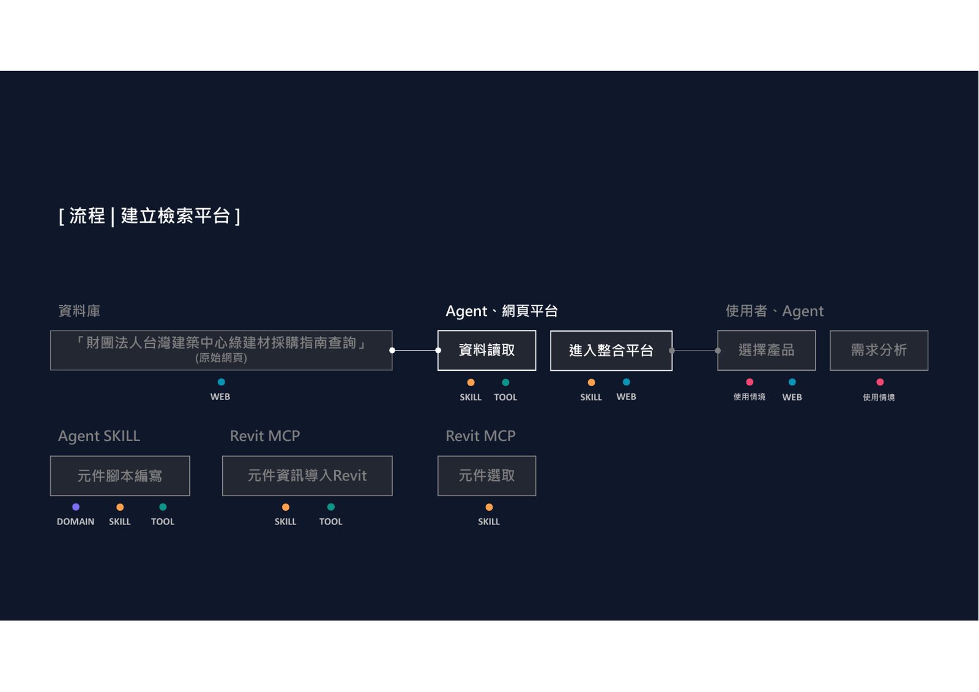Click the orange SKILL dot under 元件資訊導入Revit
The image size is (979, 692).
click(285, 507)
